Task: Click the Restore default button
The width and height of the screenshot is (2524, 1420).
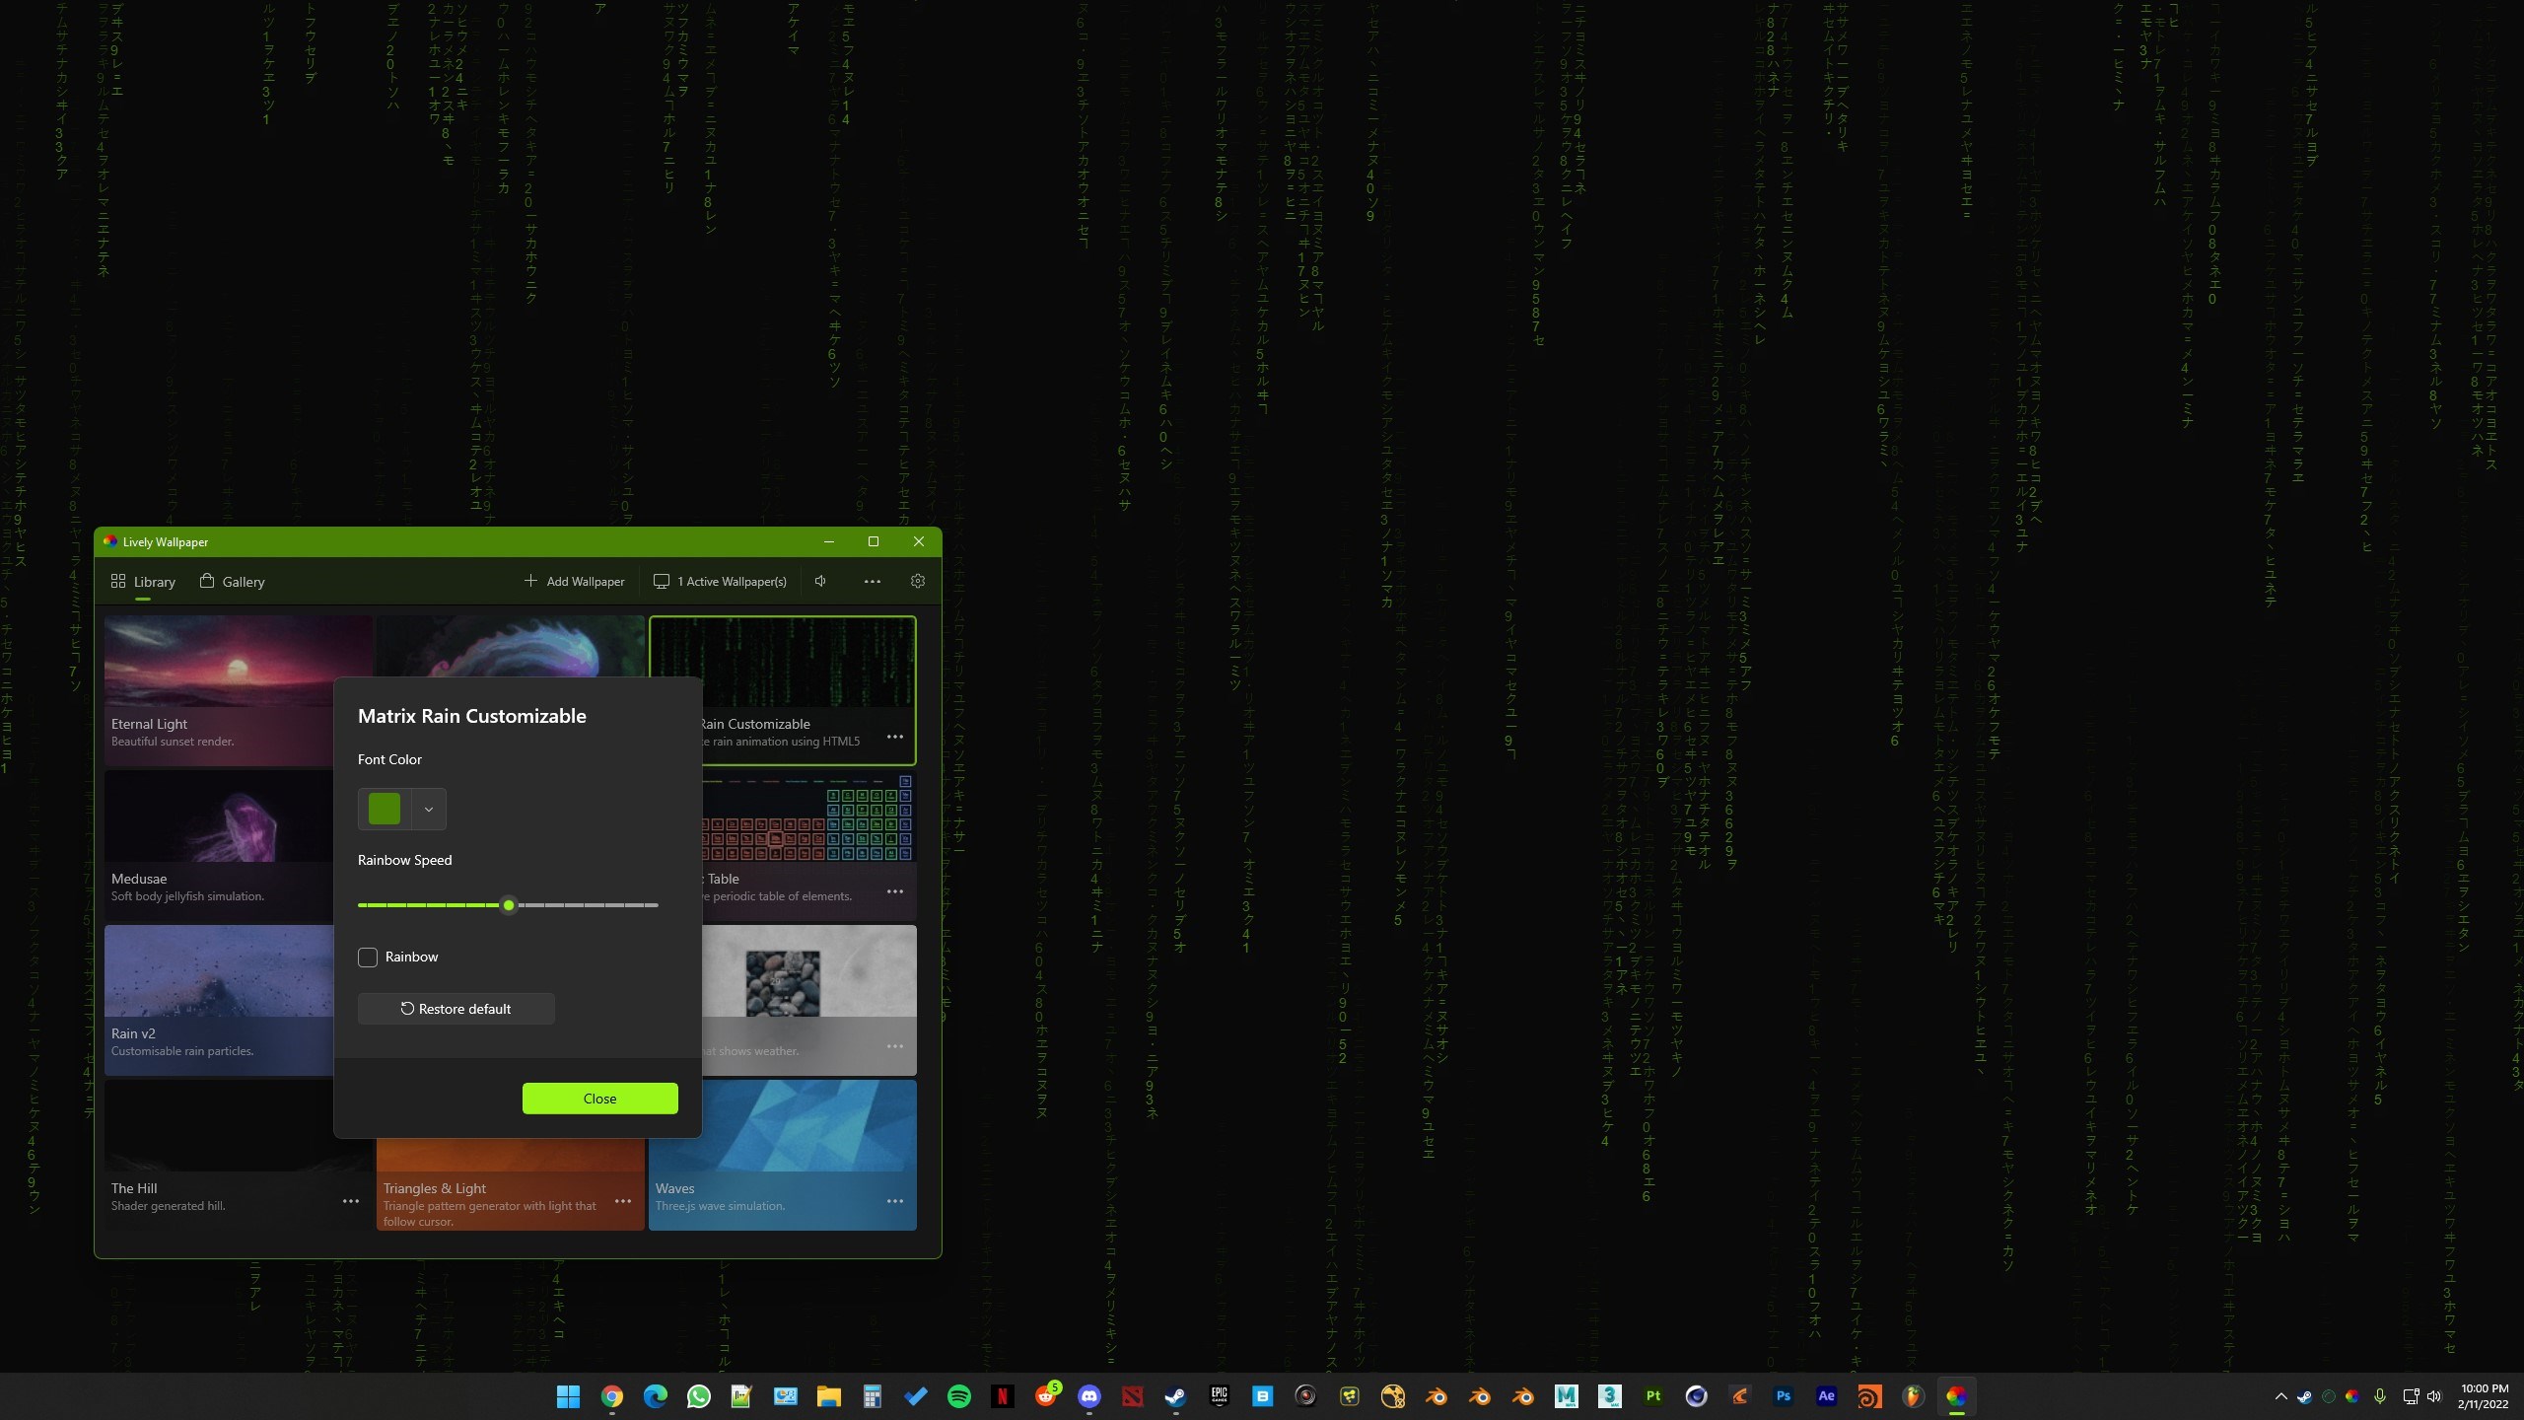Action: (456, 1009)
